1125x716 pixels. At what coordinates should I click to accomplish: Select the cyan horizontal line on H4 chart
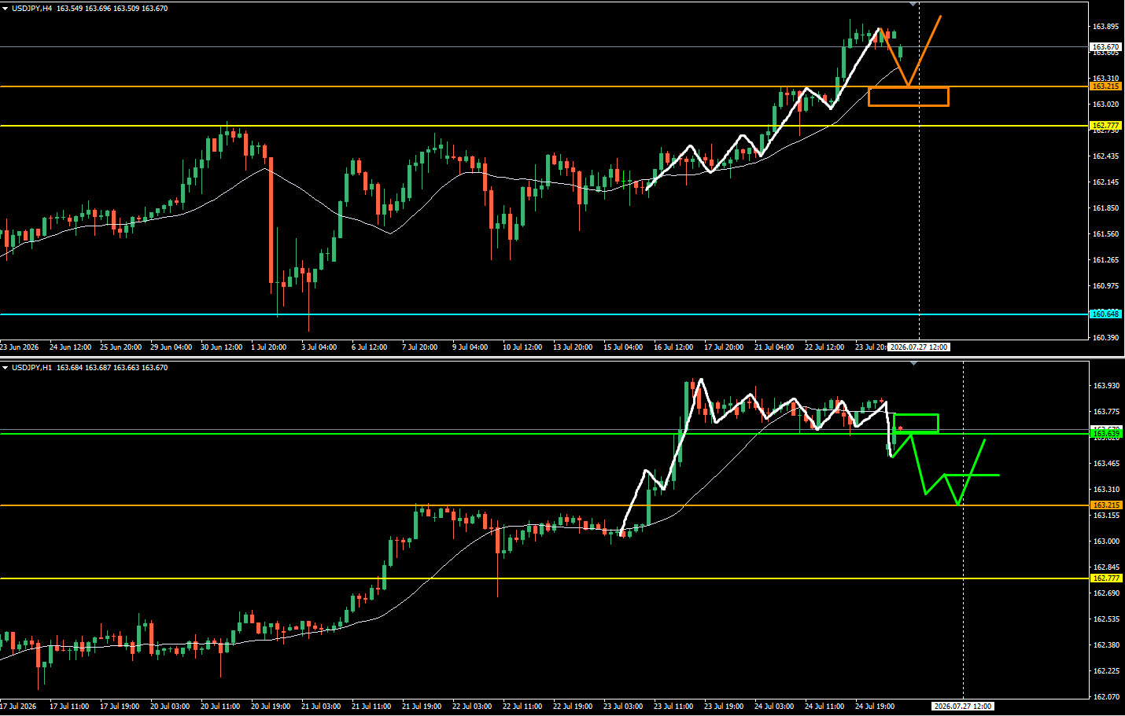click(543, 314)
